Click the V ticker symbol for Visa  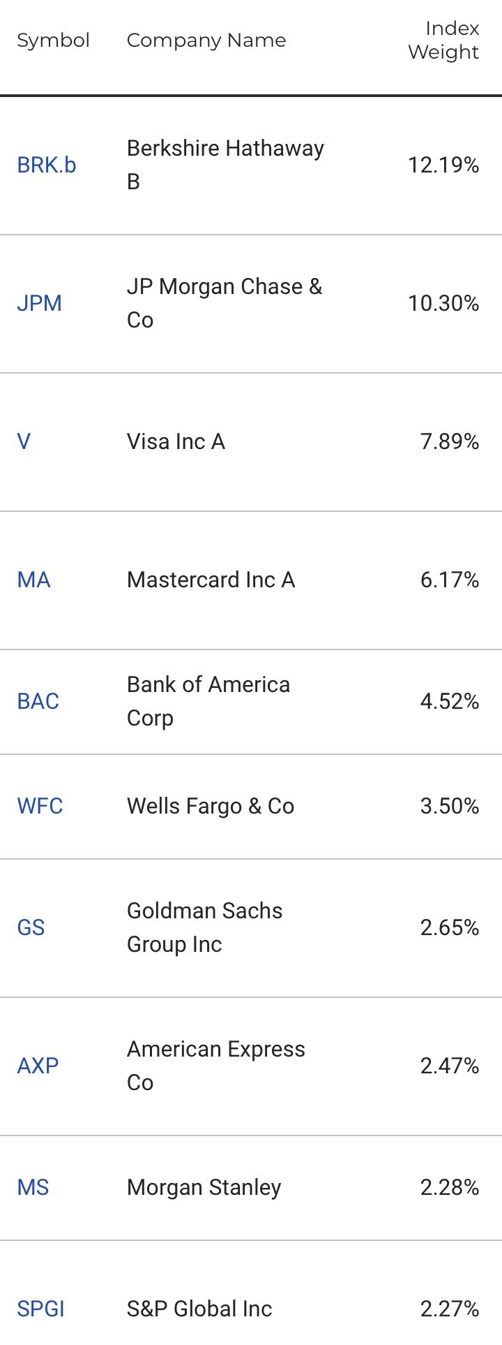(x=24, y=442)
